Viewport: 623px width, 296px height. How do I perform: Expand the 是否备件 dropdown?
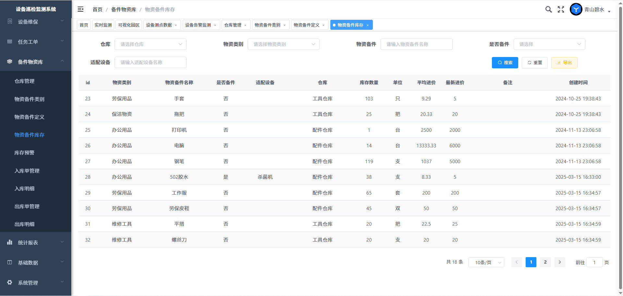pyautogui.click(x=549, y=44)
